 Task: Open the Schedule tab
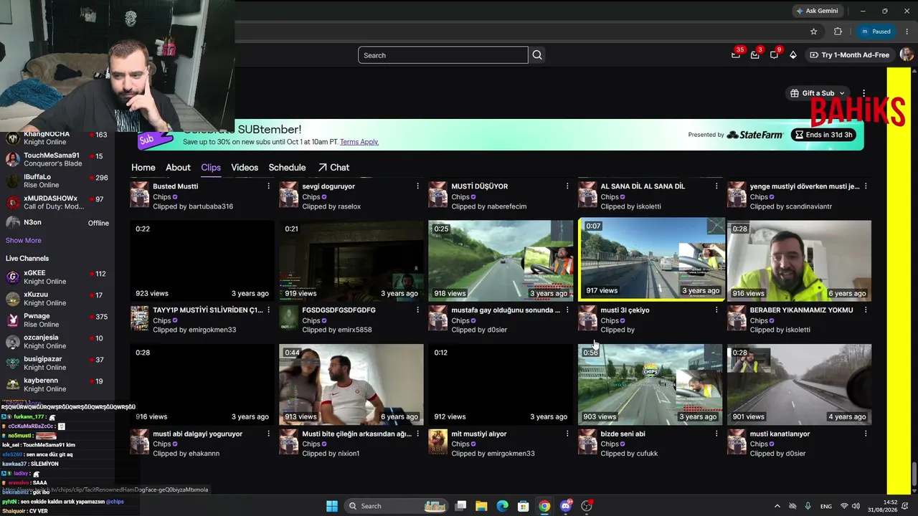pos(287,168)
